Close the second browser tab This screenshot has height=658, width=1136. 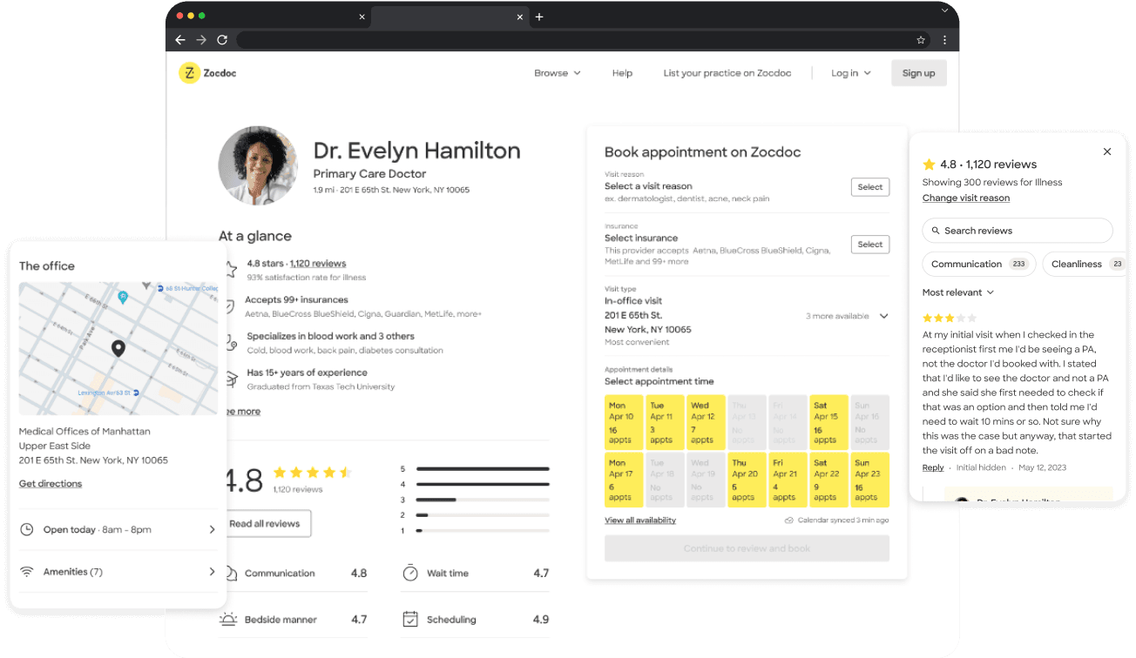point(520,17)
